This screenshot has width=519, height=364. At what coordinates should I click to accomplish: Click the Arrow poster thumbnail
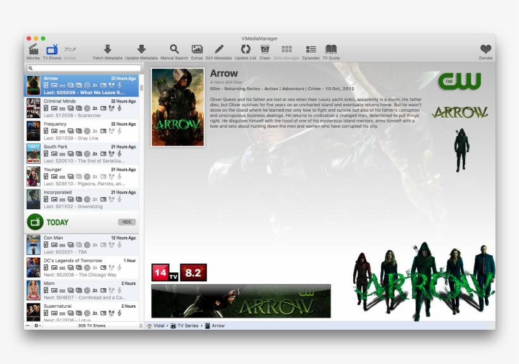(178, 107)
